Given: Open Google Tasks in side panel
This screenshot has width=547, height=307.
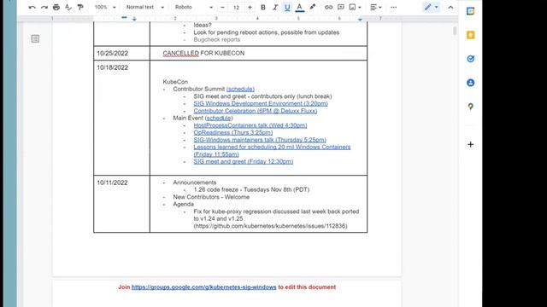Looking at the screenshot, I should [471, 59].
